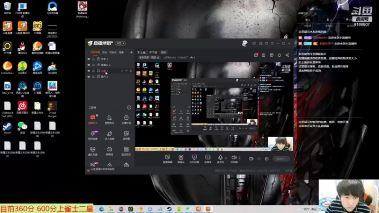Switch to the first orange scene tab

coord(95,52)
